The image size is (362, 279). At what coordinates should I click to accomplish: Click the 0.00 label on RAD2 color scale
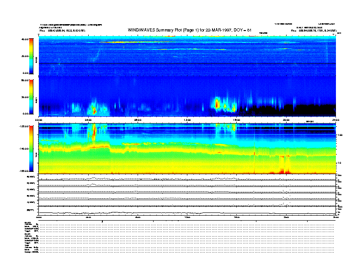pyautogui.click(x=25, y=73)
